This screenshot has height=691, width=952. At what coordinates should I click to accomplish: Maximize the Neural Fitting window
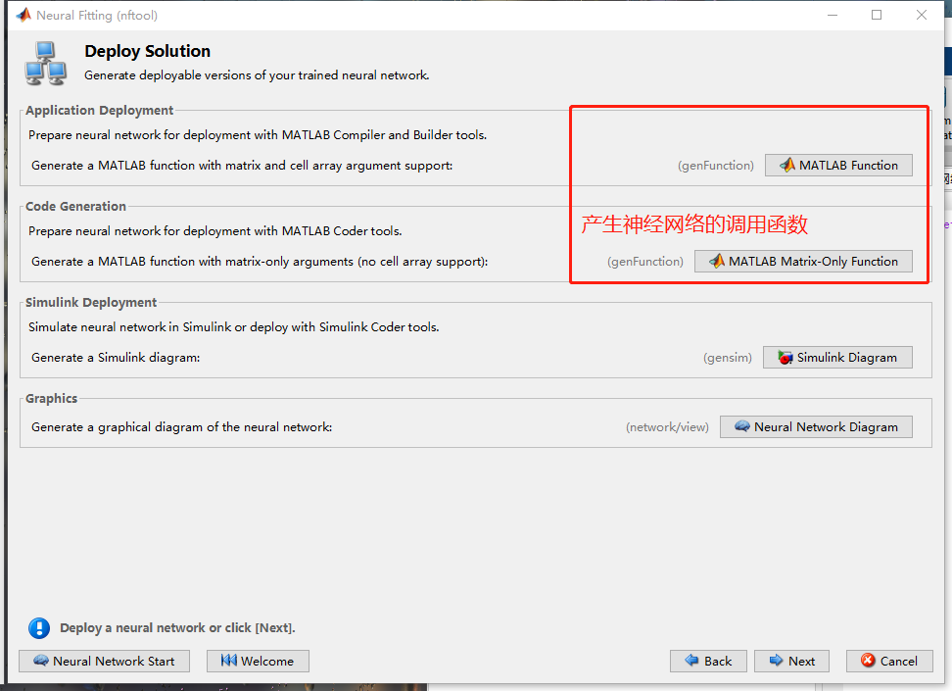pos(877,15)
